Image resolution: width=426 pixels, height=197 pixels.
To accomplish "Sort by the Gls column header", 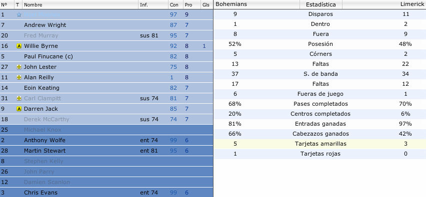I will click(x=207, y=4).
